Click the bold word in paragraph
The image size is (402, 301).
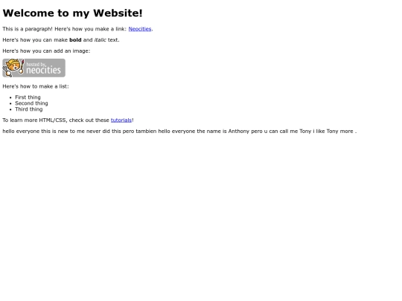coord(75,40)
